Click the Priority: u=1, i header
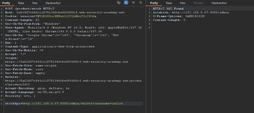Viewport: 254px width, 113px height. coord(20,96)
